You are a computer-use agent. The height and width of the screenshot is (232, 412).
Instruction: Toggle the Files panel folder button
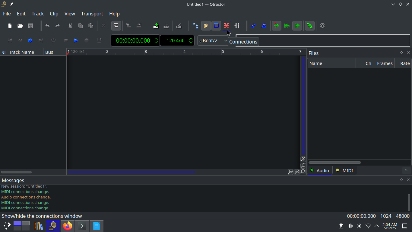coord(206,26)
